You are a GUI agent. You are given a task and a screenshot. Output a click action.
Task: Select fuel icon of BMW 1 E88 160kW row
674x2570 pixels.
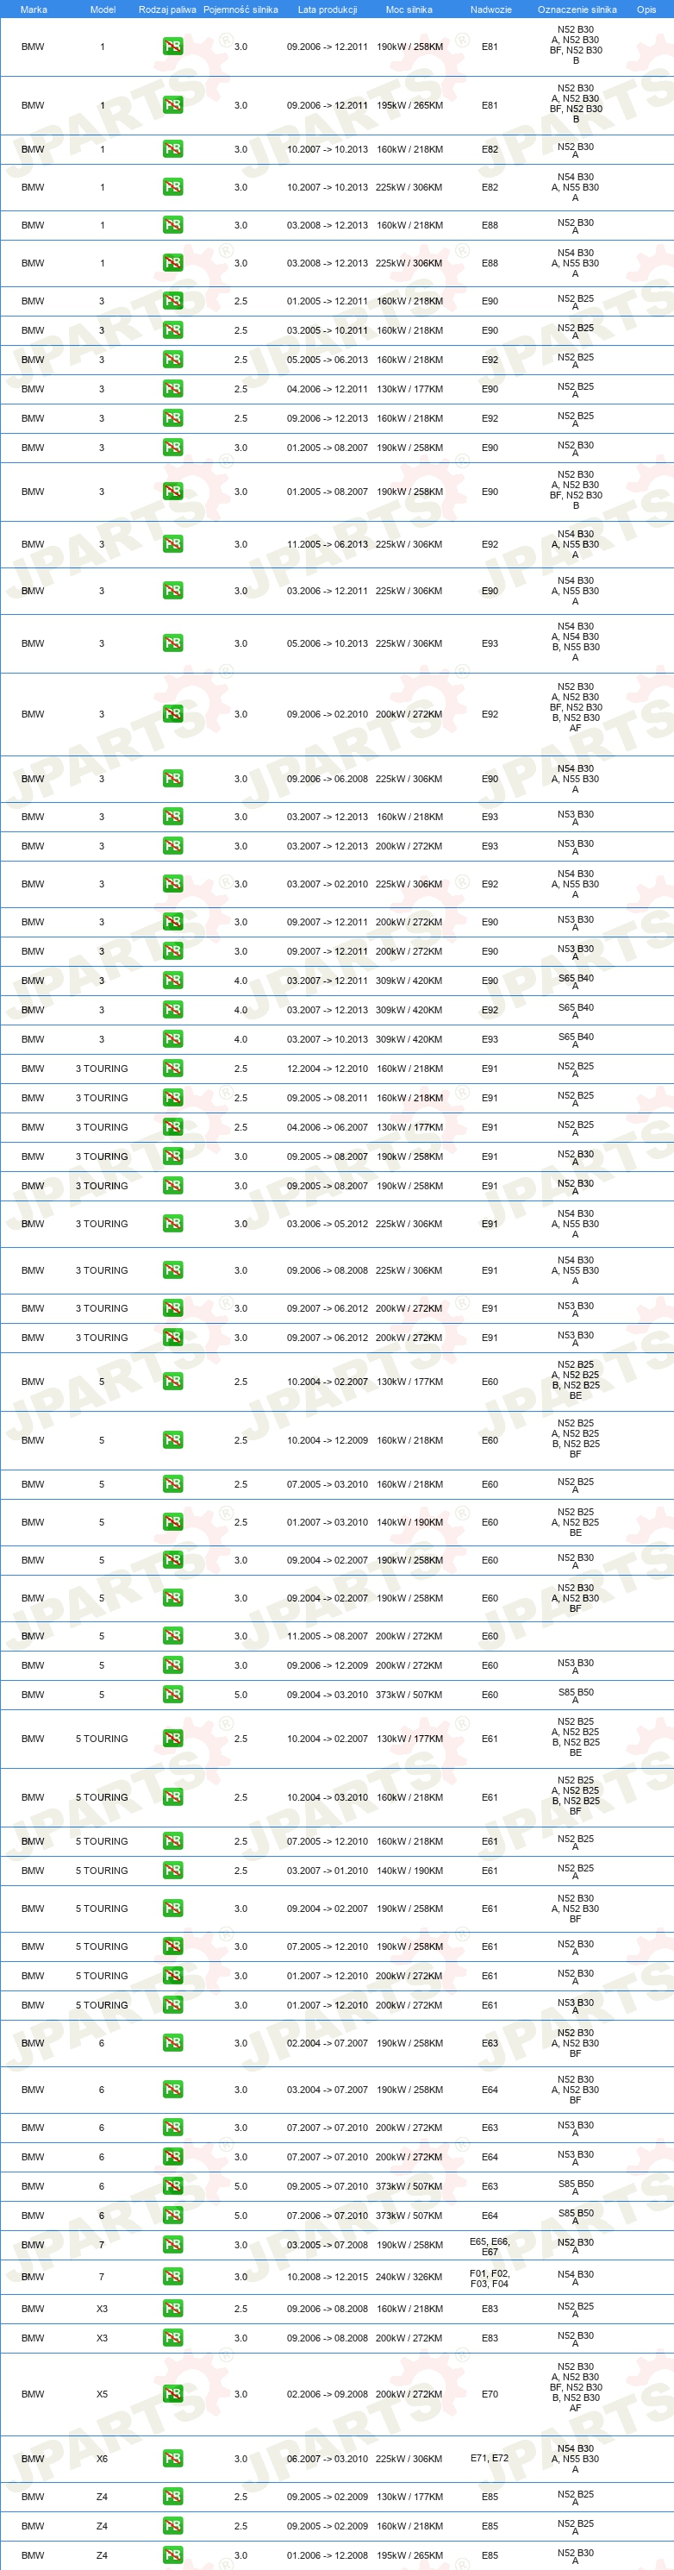point(172,224)
